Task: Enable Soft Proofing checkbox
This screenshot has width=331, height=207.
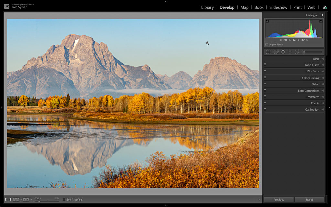Action: coord(64,200)
